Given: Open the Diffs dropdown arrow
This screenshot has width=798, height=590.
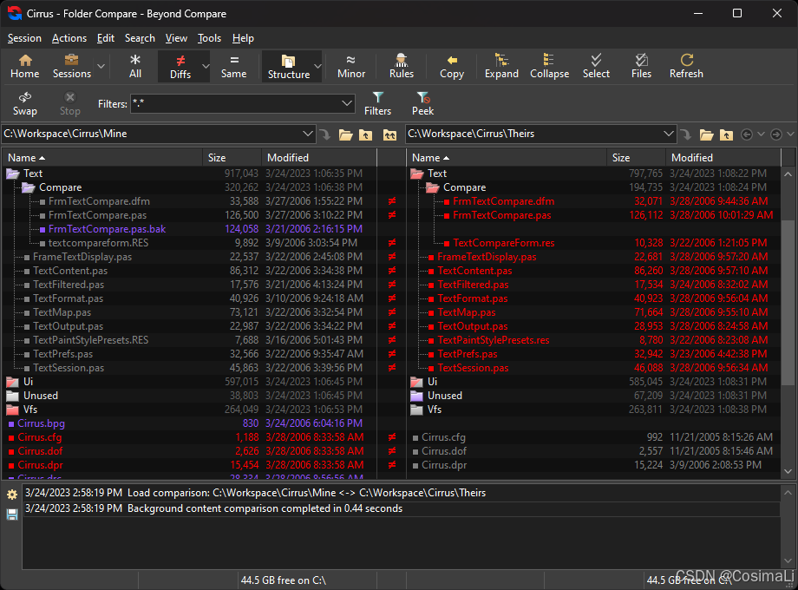Looking at the screenshot, I should [206, 66].
